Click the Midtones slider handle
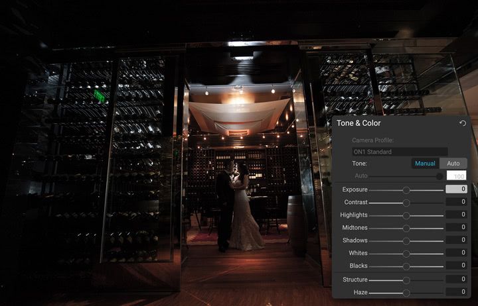Viewport: 478px width, 306px height. pos(406,229)
